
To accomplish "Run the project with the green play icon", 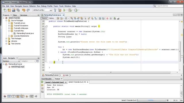I will pyautogui.click(x=64, y=10).
